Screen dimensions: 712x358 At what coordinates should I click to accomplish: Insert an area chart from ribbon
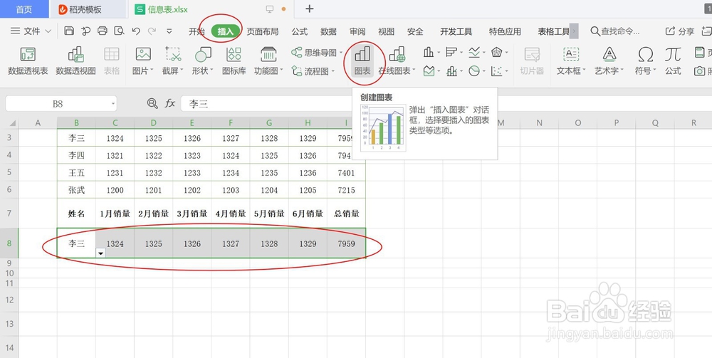431,70
